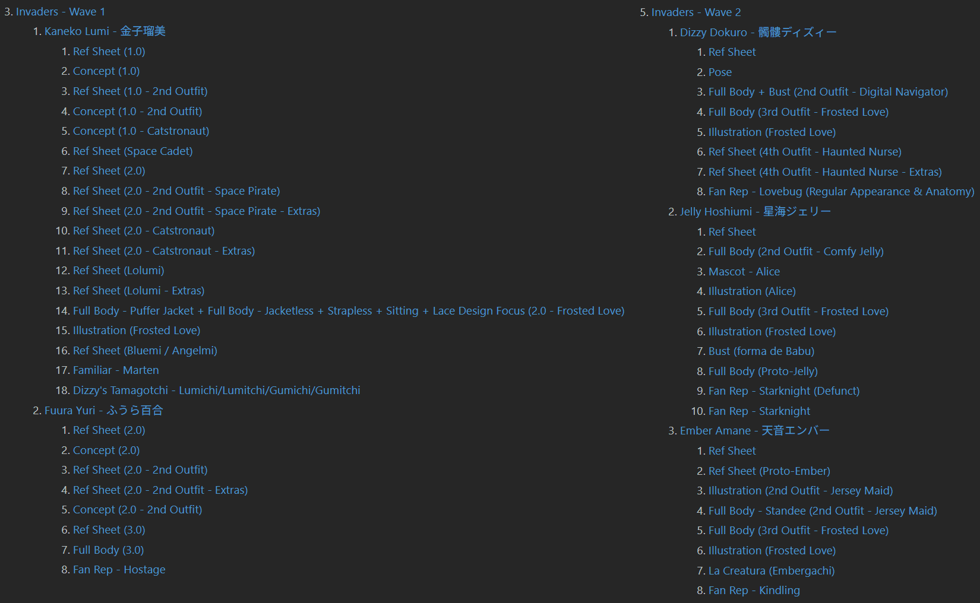Click Mascot - Alice link
The height and width of the screenshot is (603, 980).
pos(744,271)
